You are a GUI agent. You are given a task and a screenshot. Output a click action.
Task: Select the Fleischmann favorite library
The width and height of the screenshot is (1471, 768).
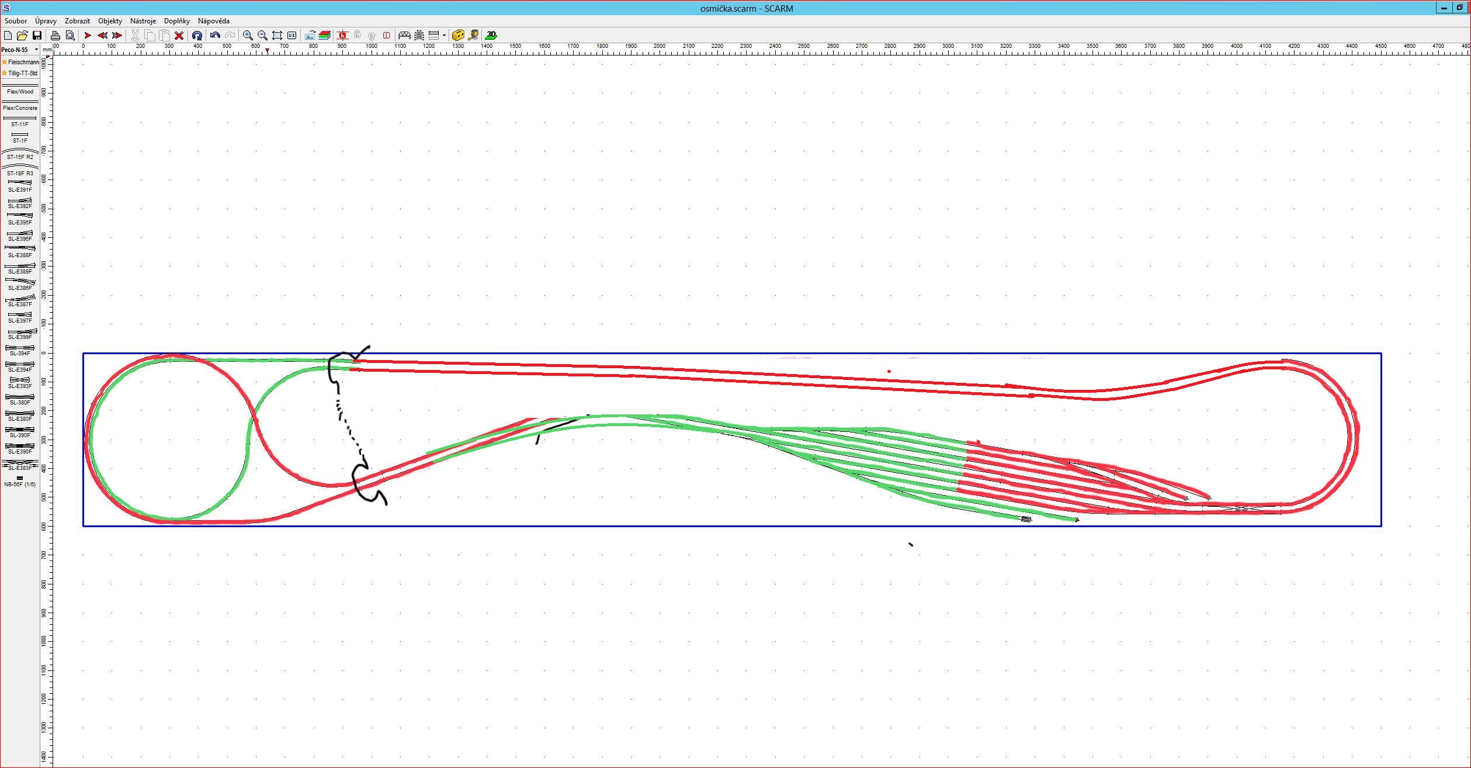point(20,62)
